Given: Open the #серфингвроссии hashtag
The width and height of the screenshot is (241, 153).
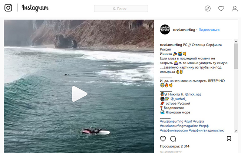Looking at the screenshot, I should point(174,130).
